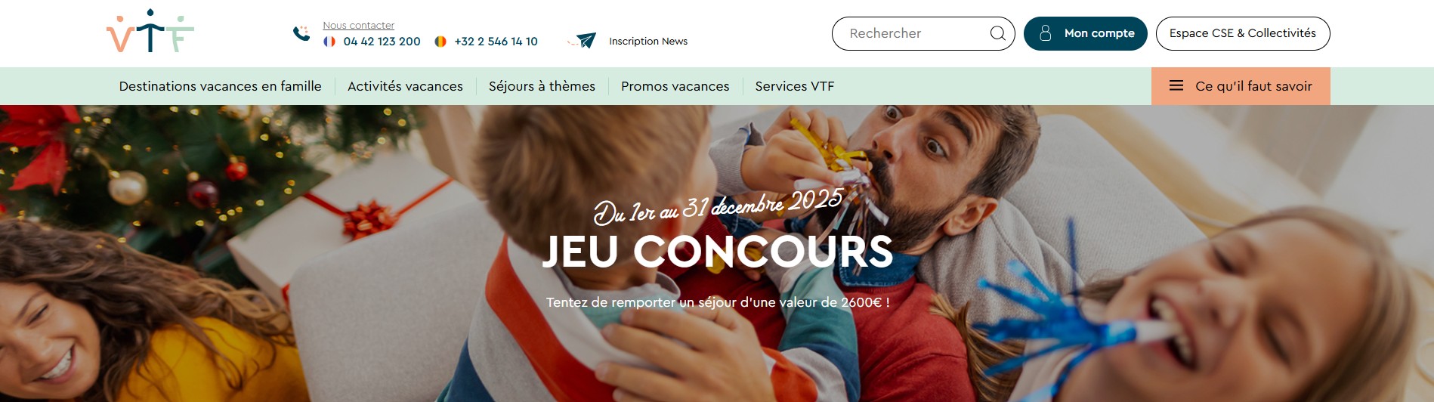This screenshot has width=1434, height=402.
Task: Click the paper plane newsletter icon
Action: tap(582, 40)
